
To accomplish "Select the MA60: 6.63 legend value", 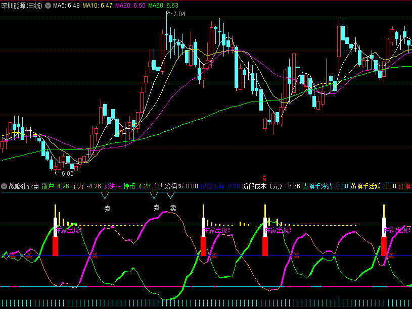I will tap(163, 6).
